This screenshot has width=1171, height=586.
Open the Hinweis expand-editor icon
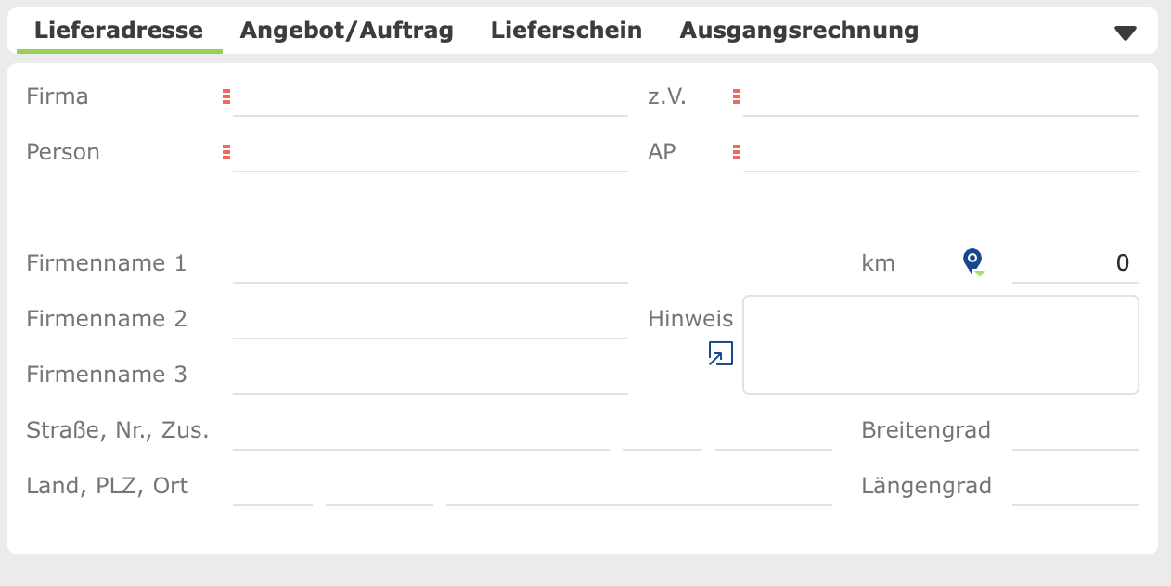coord(721,354)
